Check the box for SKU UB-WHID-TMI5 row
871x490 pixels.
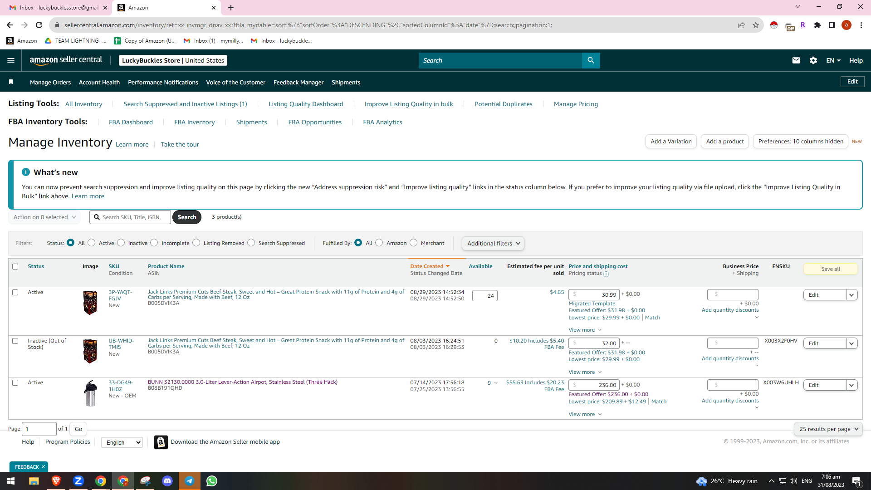point(15,341)
